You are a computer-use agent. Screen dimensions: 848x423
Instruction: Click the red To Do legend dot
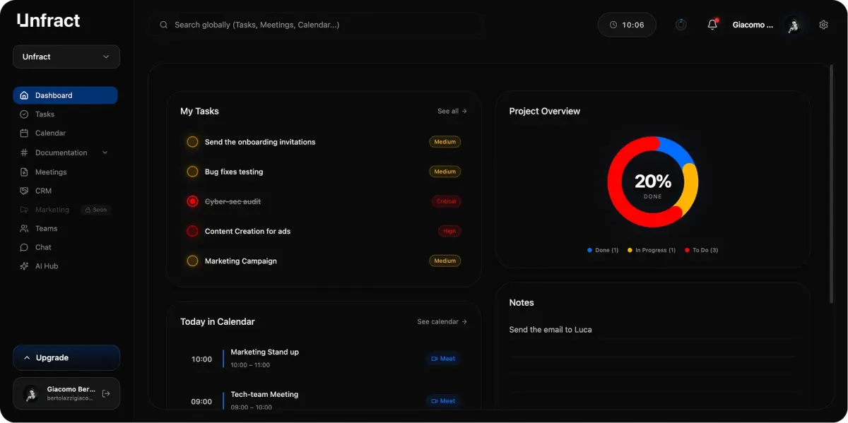[687, 250]
